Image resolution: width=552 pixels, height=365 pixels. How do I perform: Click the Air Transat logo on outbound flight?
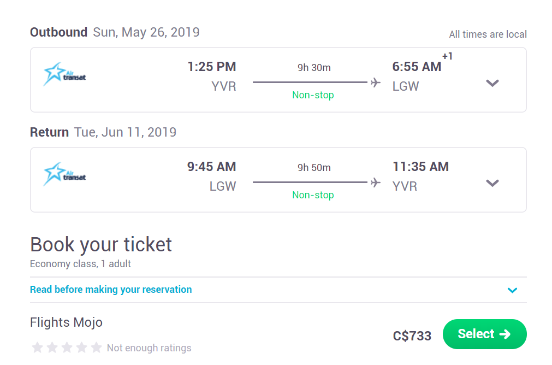pos(64,74)
